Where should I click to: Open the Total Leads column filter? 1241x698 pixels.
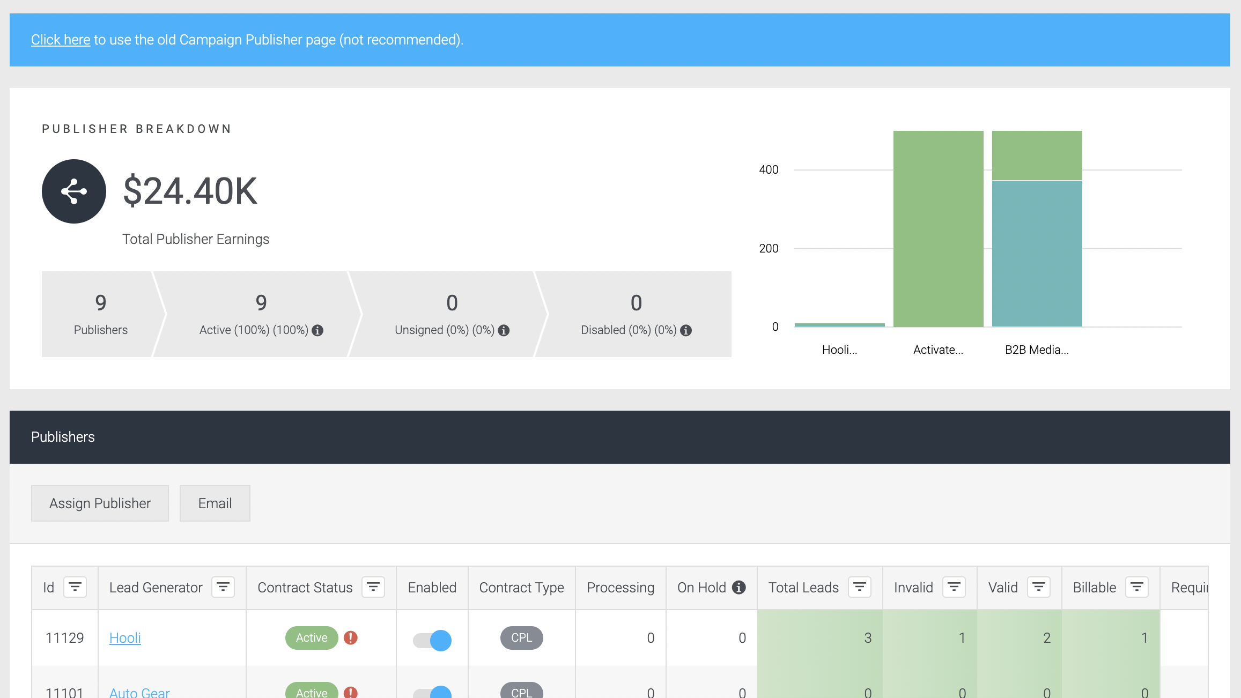point(860,587)
